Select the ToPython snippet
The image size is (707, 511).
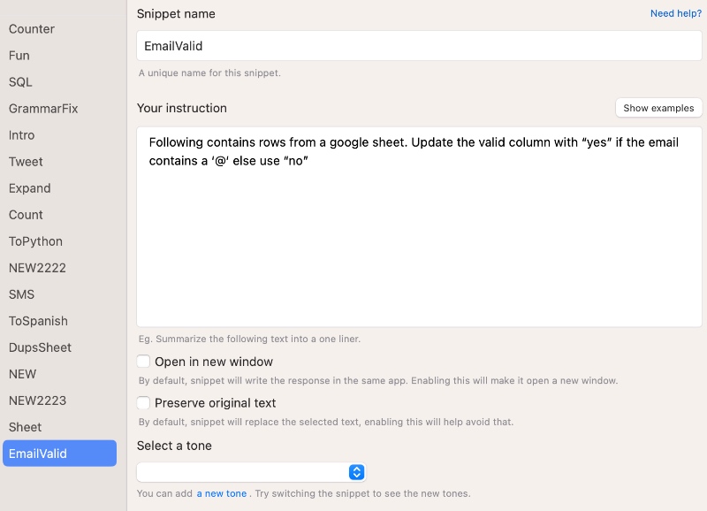35,241
